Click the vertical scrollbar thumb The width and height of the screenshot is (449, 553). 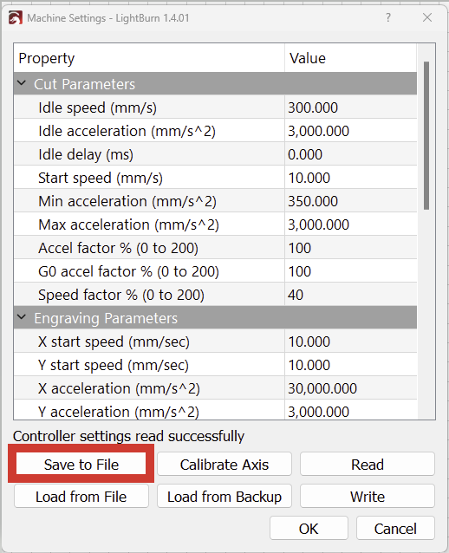click(426, 135)
